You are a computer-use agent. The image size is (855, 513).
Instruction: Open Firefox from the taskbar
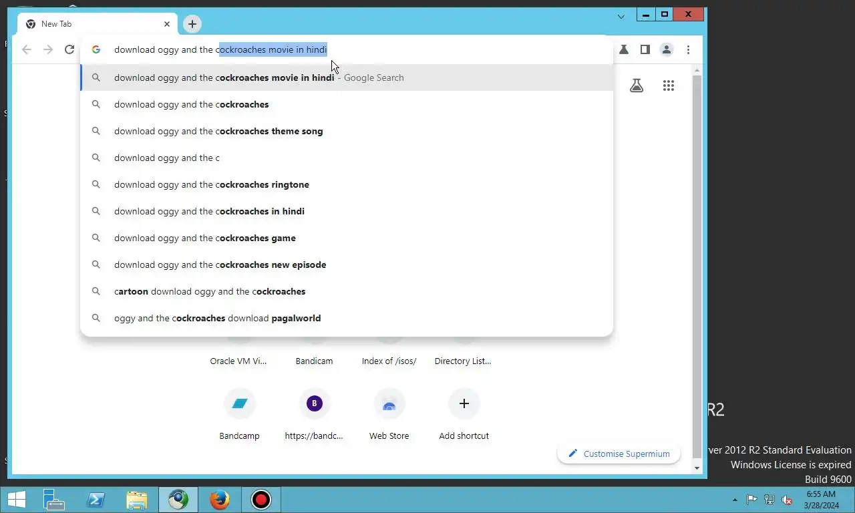pos(219,500)
